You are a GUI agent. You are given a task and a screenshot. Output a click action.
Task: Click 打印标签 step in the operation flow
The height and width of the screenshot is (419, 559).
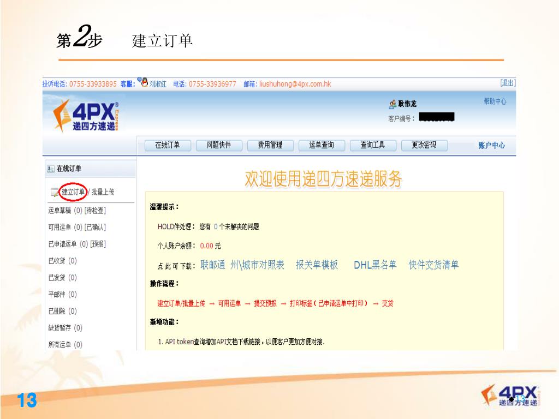[328, 303]
